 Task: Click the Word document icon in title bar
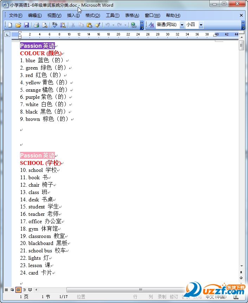tap(6, 5)
